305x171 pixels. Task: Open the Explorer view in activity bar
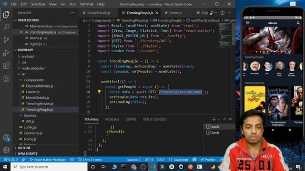6,14
